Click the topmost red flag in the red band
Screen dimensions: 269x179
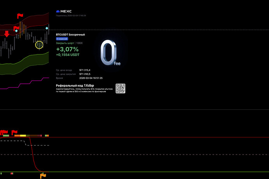(20, 16)
